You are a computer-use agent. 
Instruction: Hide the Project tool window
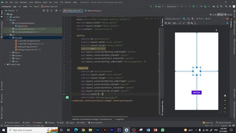60,11
